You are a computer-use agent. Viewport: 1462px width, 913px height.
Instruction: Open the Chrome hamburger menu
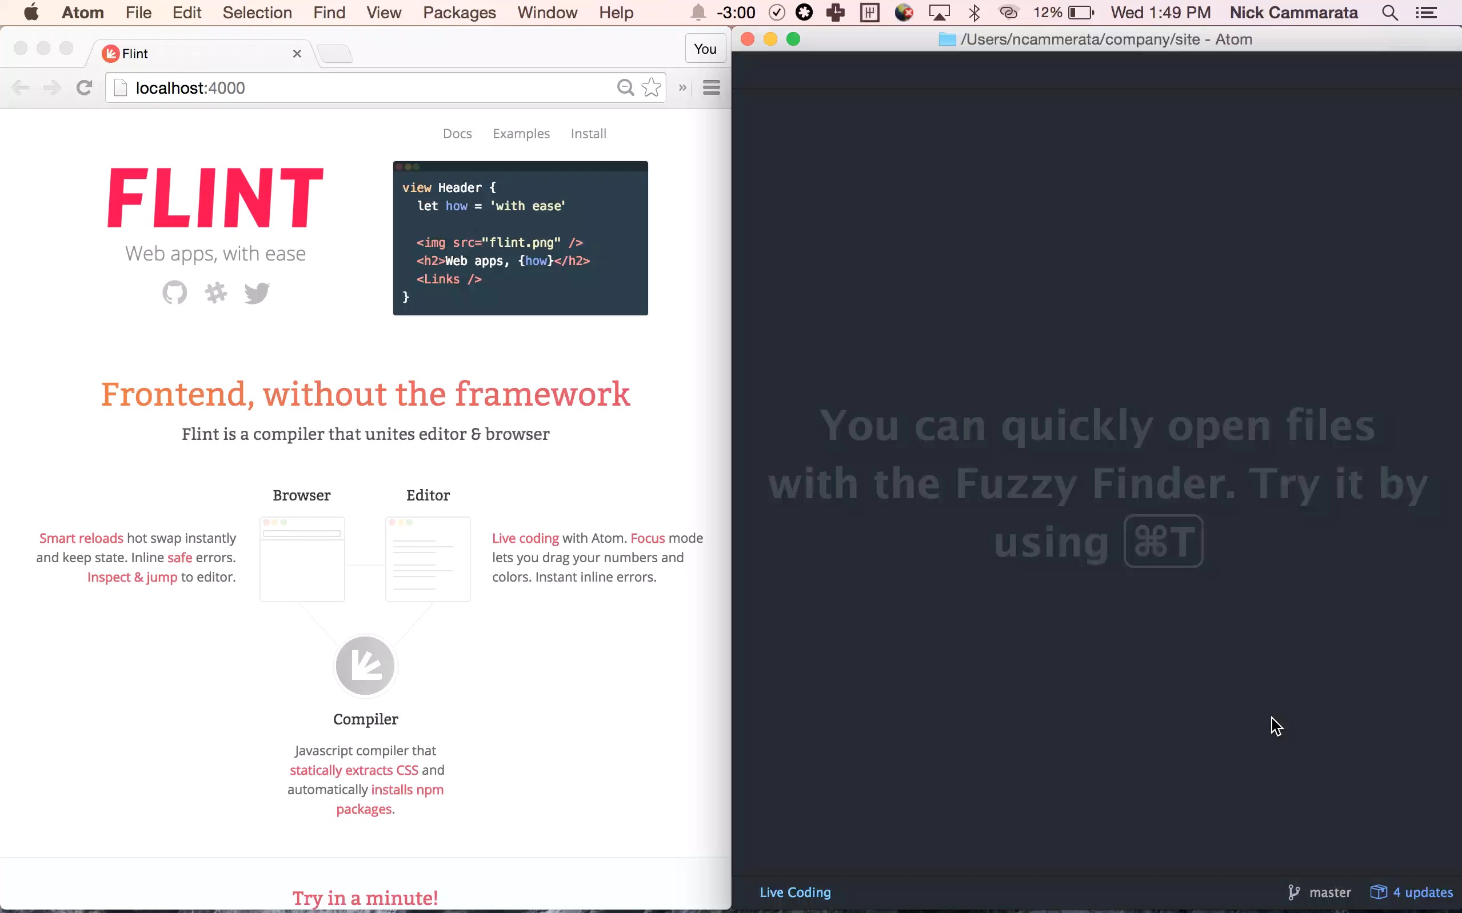pyautogui.click(x=712, y=87)
